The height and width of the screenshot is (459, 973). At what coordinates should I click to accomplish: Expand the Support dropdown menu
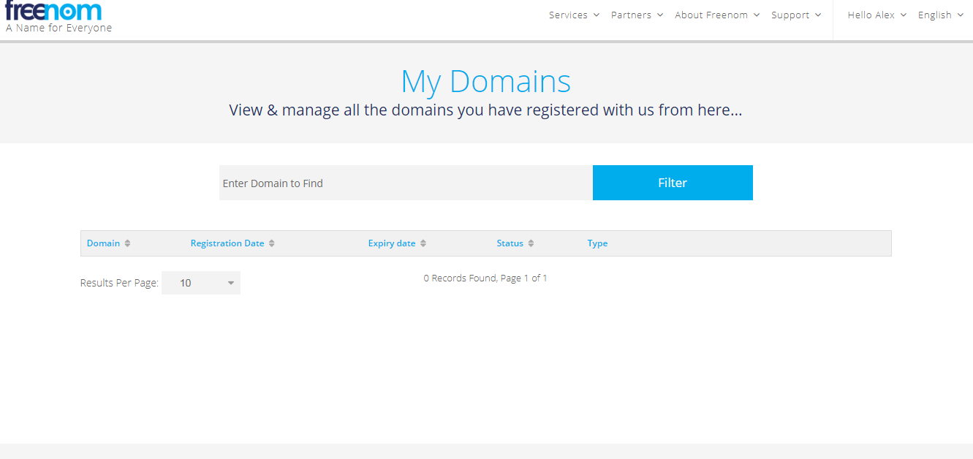click(795, 15)
